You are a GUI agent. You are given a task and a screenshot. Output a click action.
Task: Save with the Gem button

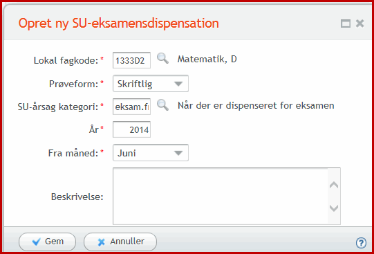(x=47, y=242)
